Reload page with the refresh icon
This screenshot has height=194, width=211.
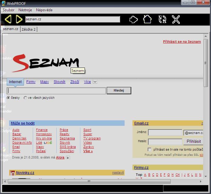(x=162, y=19)
